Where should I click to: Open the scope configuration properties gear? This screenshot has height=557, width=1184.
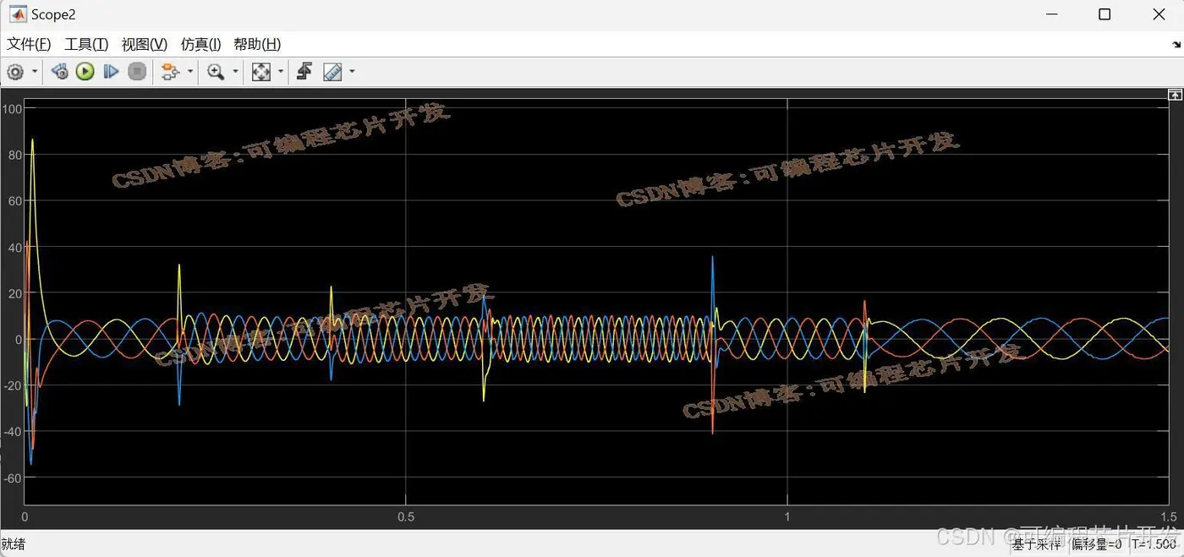(15, 72)
